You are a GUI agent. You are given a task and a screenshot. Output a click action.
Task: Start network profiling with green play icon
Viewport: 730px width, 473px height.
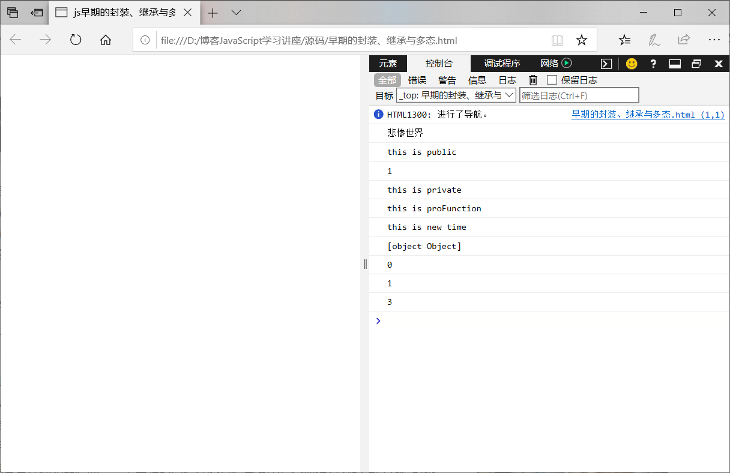pyautogui.click(x=567, y=63)
